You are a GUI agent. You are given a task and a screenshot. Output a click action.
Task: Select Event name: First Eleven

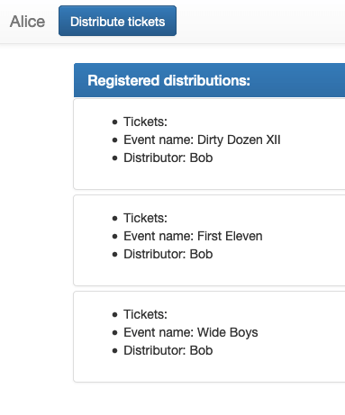click(193, 236)
